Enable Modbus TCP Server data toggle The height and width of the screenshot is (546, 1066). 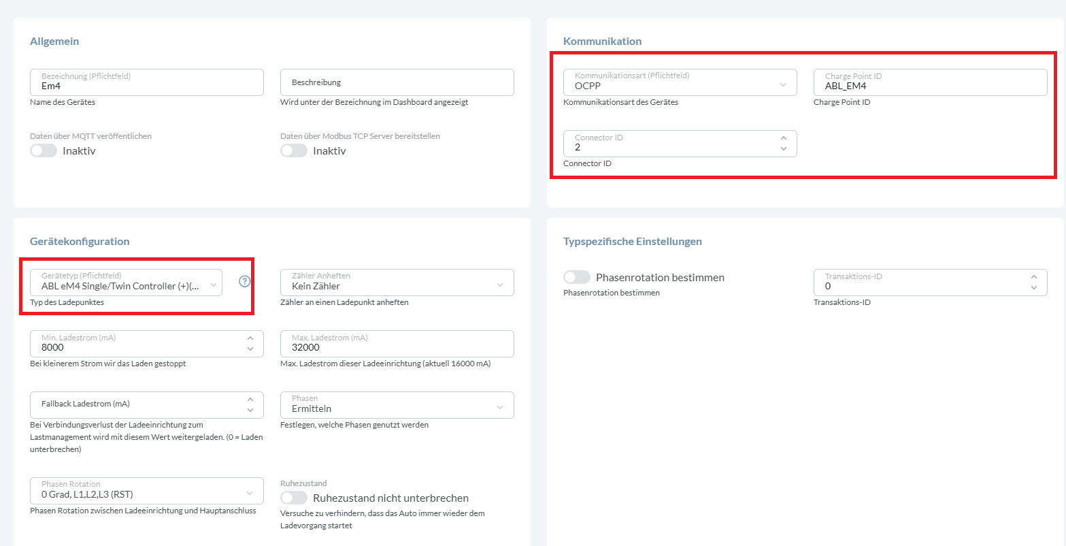point(294,150)
